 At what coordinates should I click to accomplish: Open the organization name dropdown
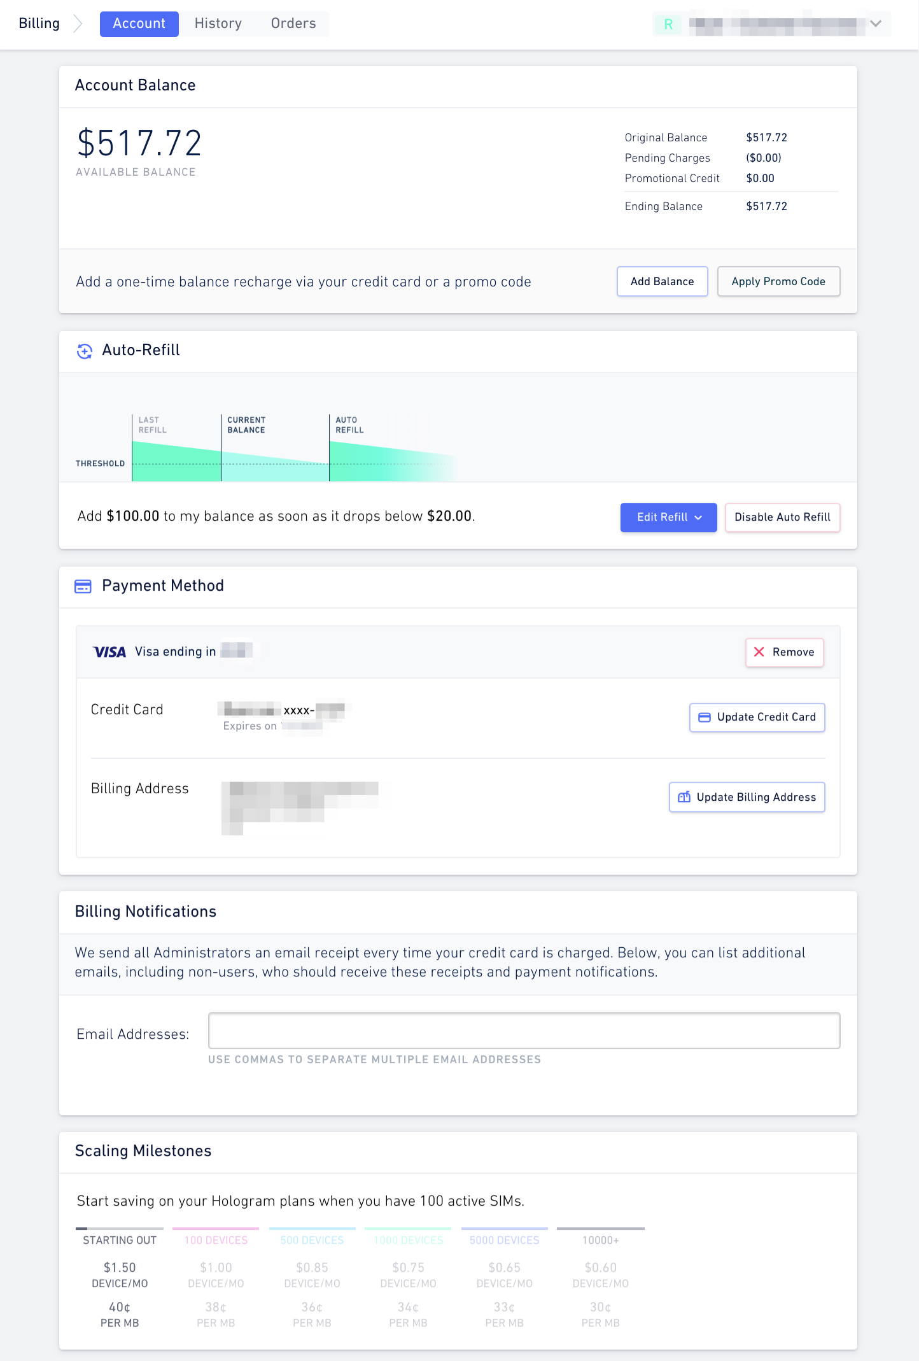[x=771, y=24]
